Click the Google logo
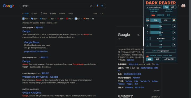The image size is (191, 98). click(x=9, y=6)
